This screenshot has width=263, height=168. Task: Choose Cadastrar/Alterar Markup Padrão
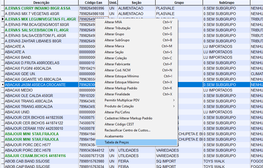[128, 118]
